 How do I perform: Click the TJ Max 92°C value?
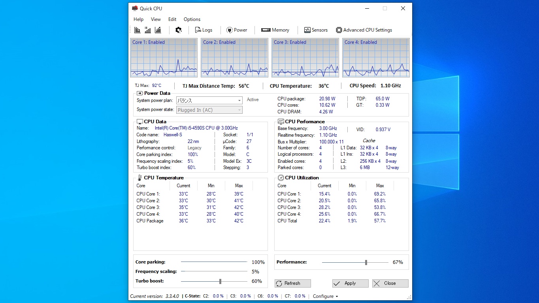pyautogui.click(x=157, y=85)
